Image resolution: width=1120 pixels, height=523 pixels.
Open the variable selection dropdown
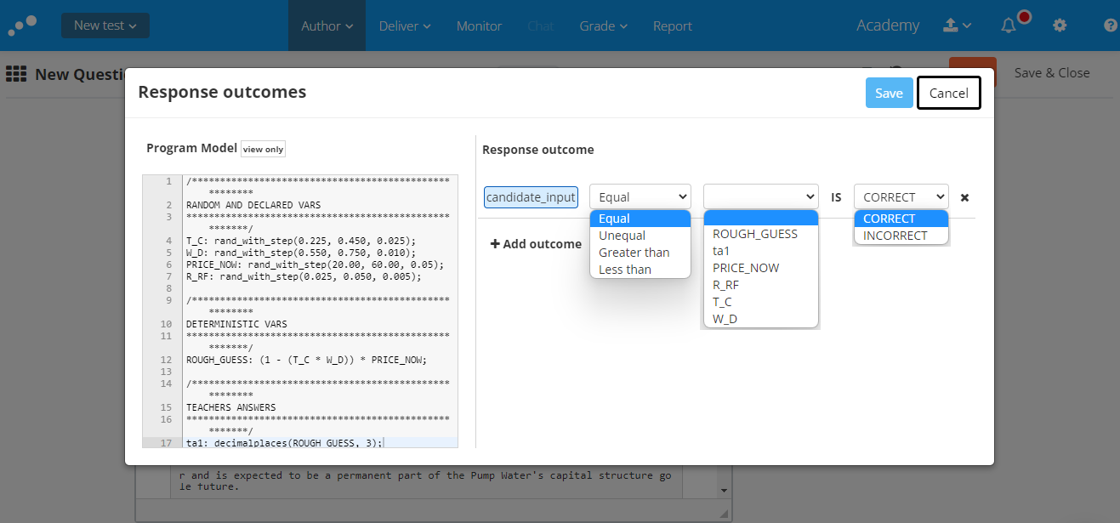pyautogui.click(x=761, y=196)
